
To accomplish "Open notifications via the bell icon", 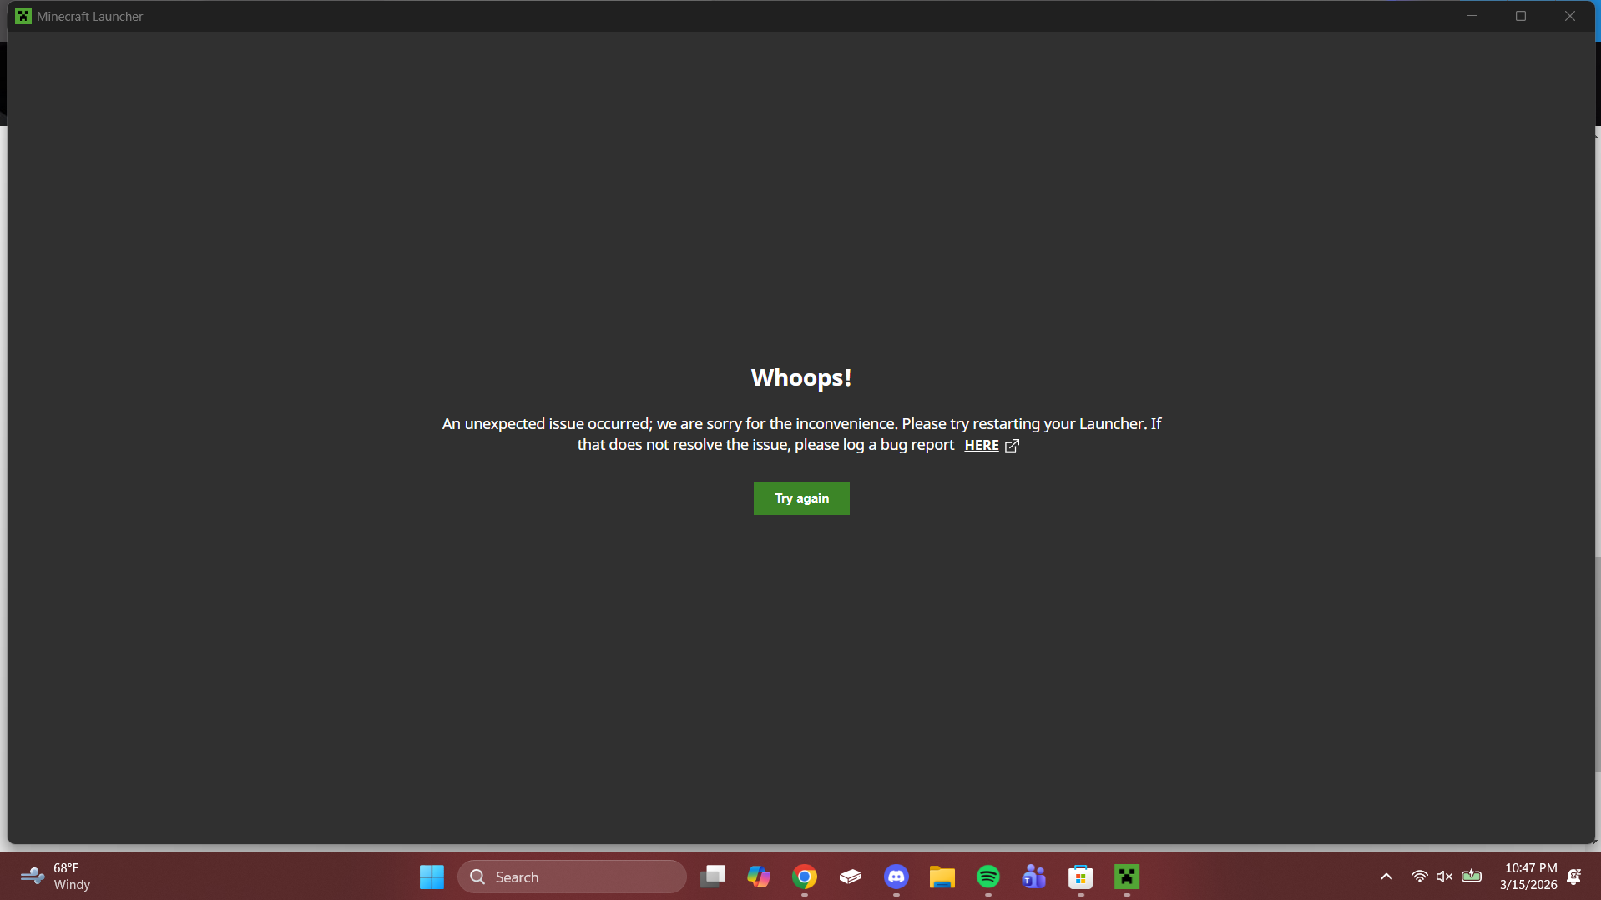I will [1574, 877].
